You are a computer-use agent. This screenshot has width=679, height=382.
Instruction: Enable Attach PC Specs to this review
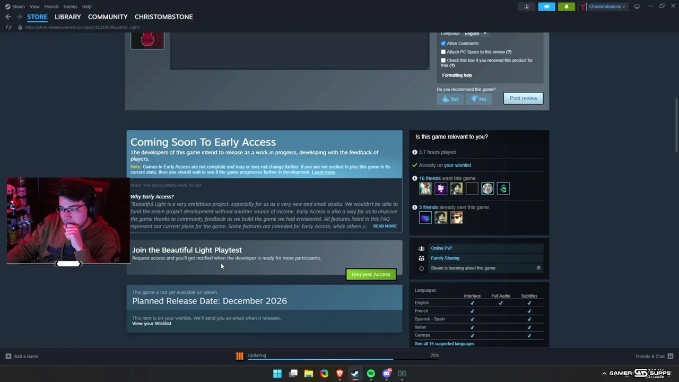(x=443, y=52)
